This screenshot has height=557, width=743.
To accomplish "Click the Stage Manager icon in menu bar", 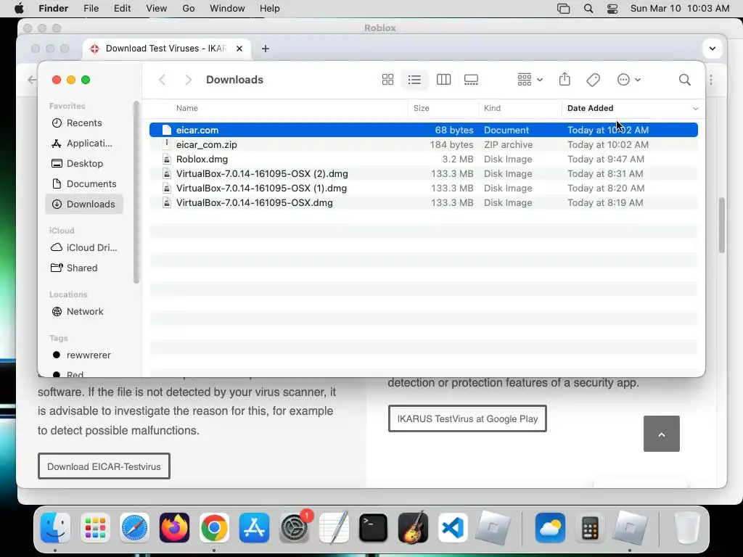I will click(563, 9).
